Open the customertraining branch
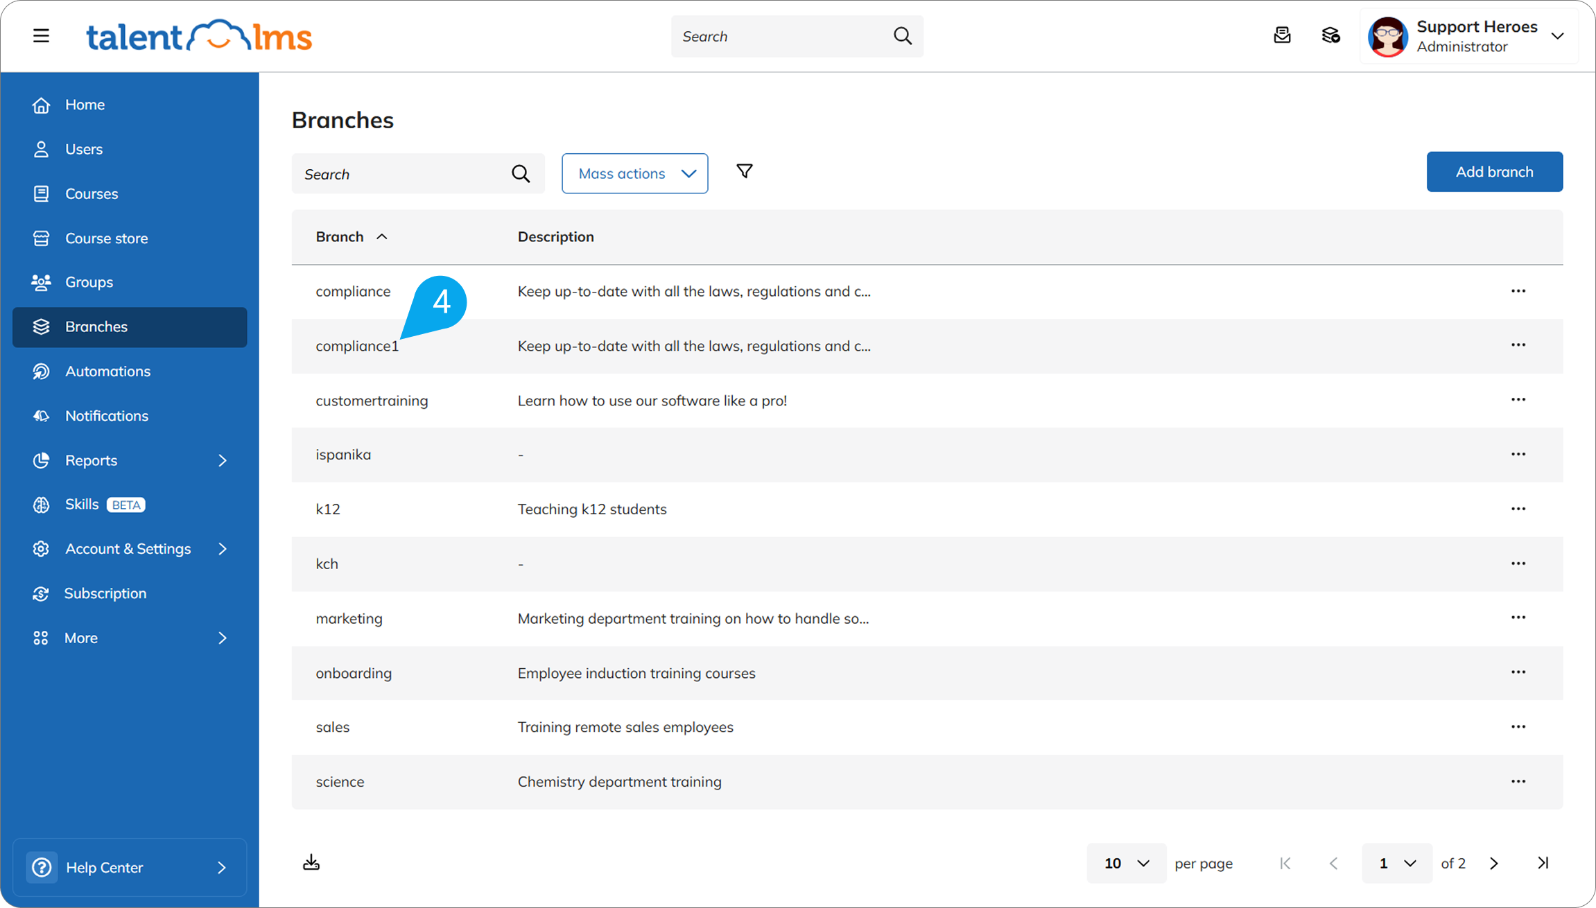The height and width of the screenshot is (908, 1596). tap(372, 401)
